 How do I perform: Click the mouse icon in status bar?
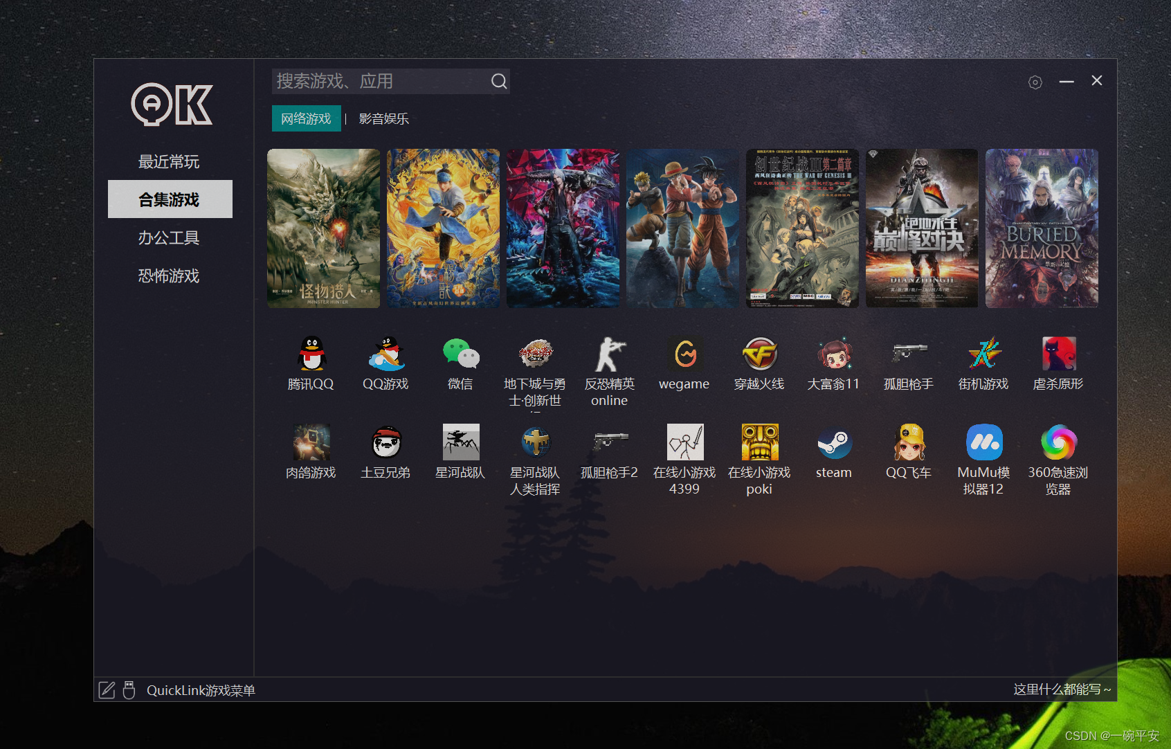pos(129,690)
